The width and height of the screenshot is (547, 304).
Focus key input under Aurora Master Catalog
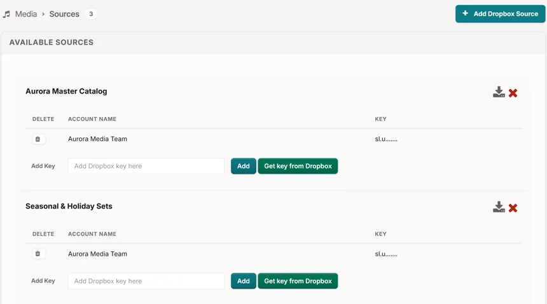(x=146, y=166)
